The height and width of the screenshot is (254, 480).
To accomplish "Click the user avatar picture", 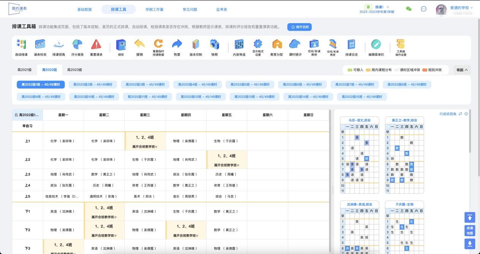I will (441, 9).
